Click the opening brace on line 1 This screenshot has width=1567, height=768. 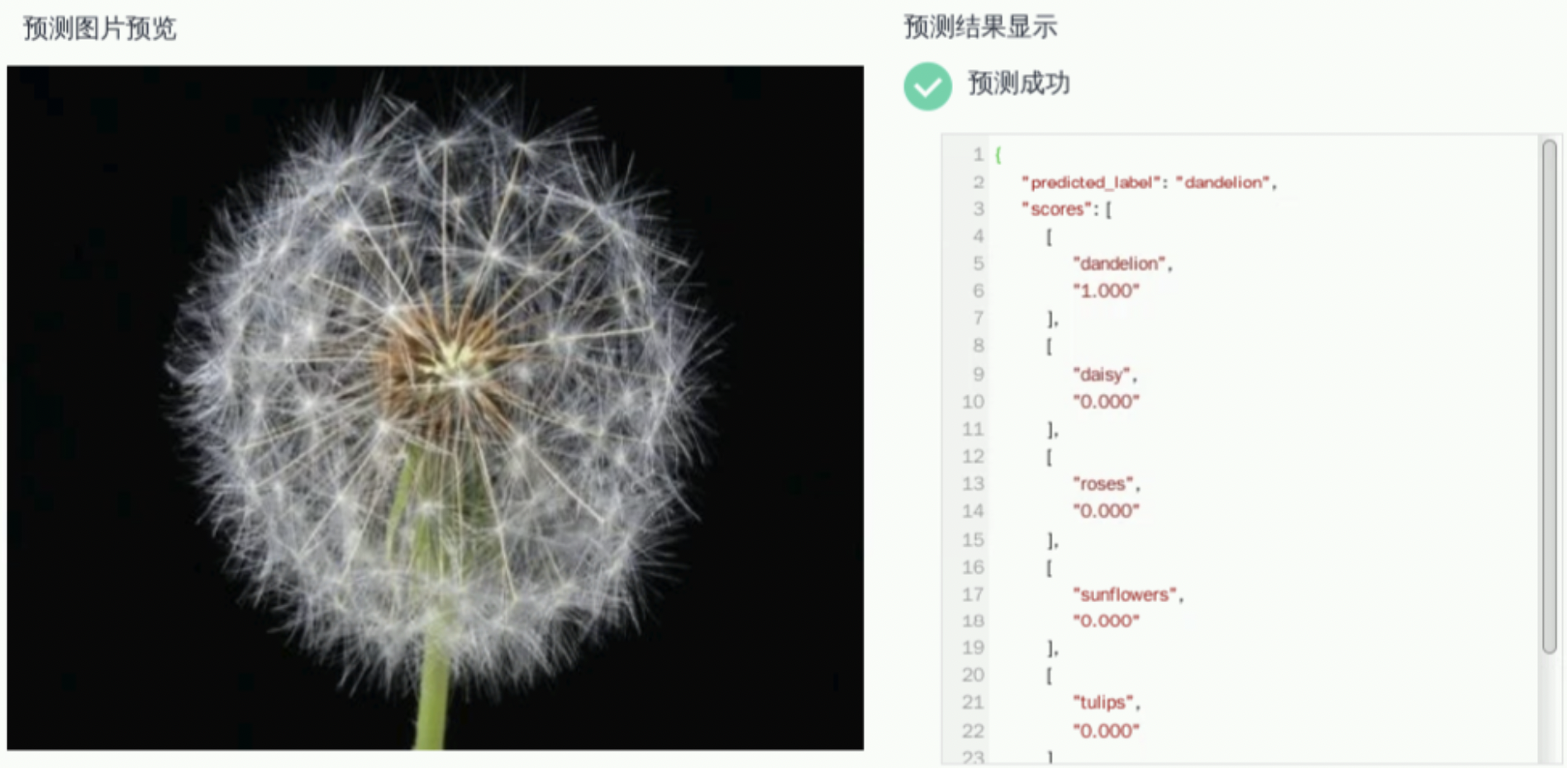pyautogui.click(x=998, y=154)
